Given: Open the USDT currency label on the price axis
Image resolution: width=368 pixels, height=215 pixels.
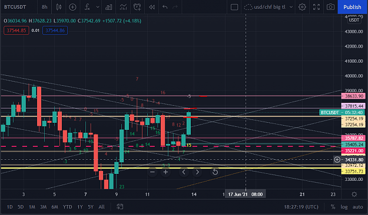Looking at the screenshot, I should pyautogui.click(x=354, y=20).
